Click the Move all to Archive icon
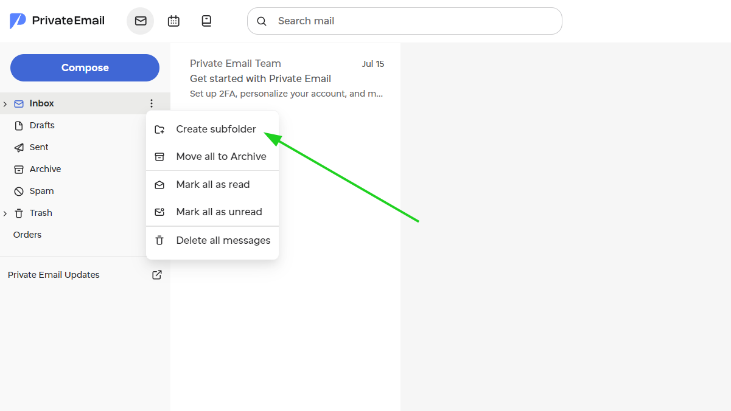 click(159, 156)
